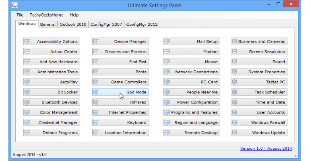The width and height of the screenshot is (310, 161).
Task: Open the Help menu
Action: click(x=74, y=15)
